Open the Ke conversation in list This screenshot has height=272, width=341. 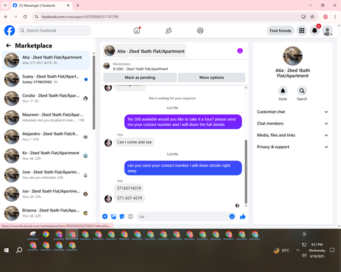(x=46, y=156)
